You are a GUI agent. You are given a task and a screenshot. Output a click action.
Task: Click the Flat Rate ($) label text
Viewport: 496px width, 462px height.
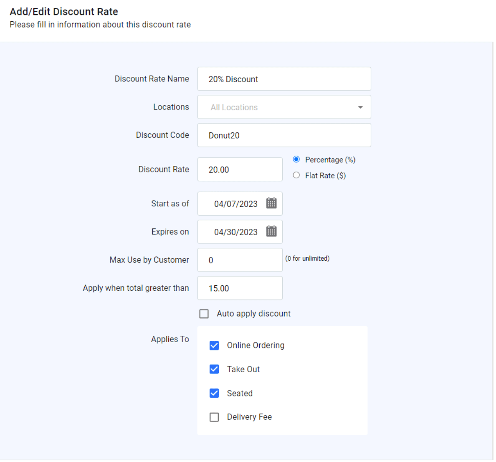click(x=326, y=176)
